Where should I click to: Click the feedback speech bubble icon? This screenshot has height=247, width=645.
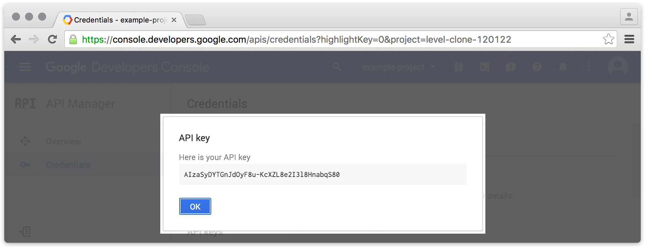coord(511,67)
